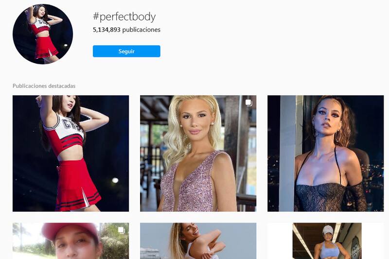The height and width of the screenshot is (259, 389).
Task: Open the post with the red cap selfie
Action: pos(71,241)
